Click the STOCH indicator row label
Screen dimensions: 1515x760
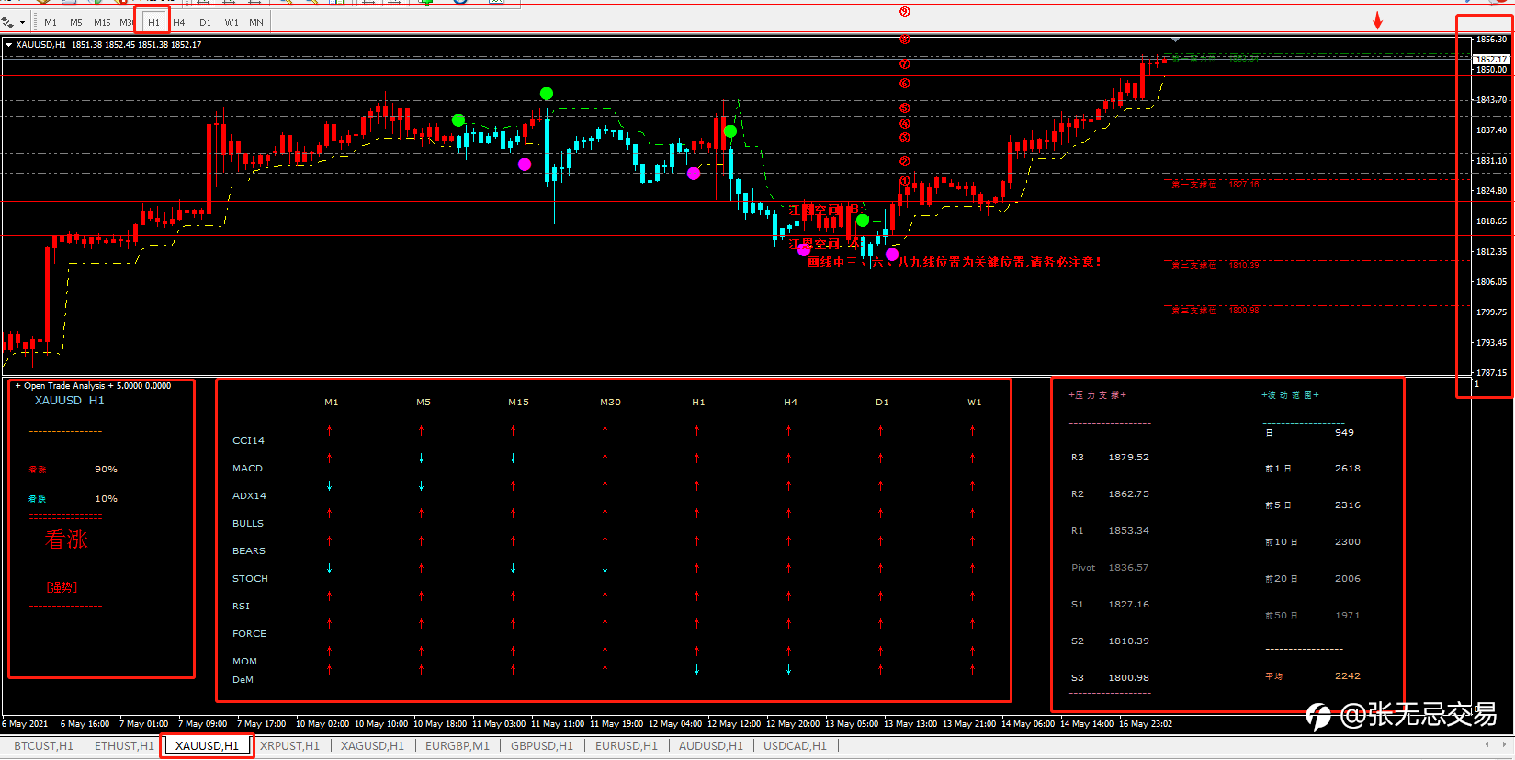(x=250, y=579)
